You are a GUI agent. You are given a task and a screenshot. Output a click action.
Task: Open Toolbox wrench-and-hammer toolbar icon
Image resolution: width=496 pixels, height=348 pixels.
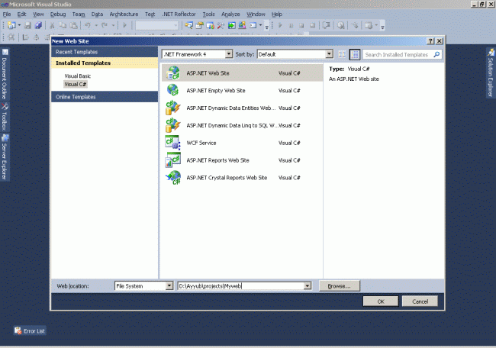point(221,25)
